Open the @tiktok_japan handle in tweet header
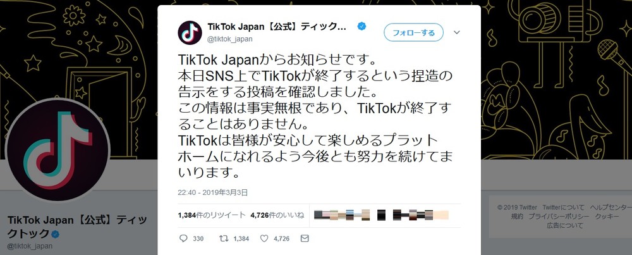The height and width of the screenshot is (255, 632). click(x=230, y=39)
